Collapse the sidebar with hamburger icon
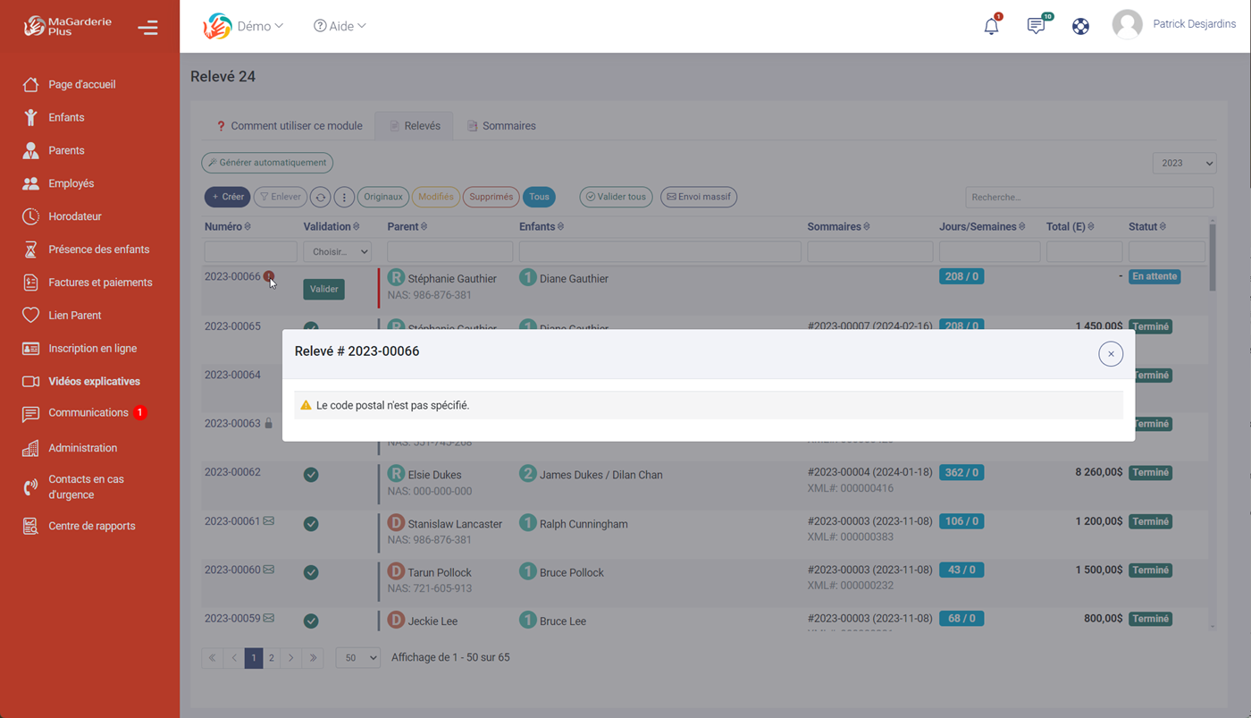Image resolution: width=1251 pixels, height=718 pixels. 147,28
